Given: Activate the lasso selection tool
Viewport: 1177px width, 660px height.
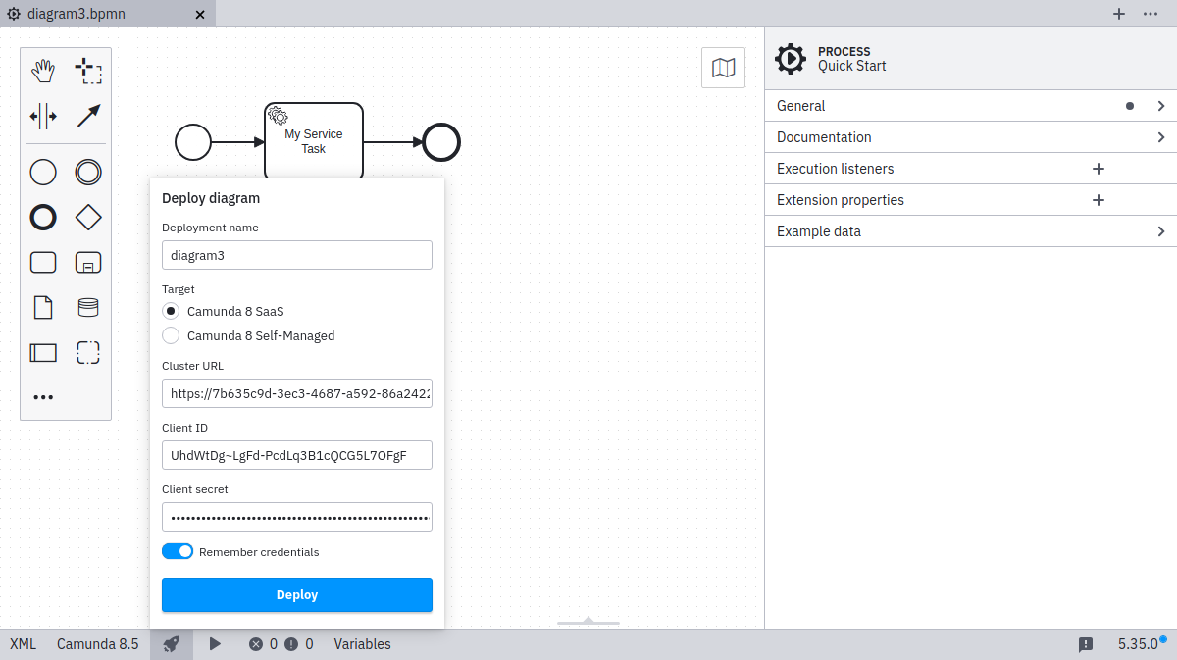Looking at the screenshot, I should coord(88,70).
